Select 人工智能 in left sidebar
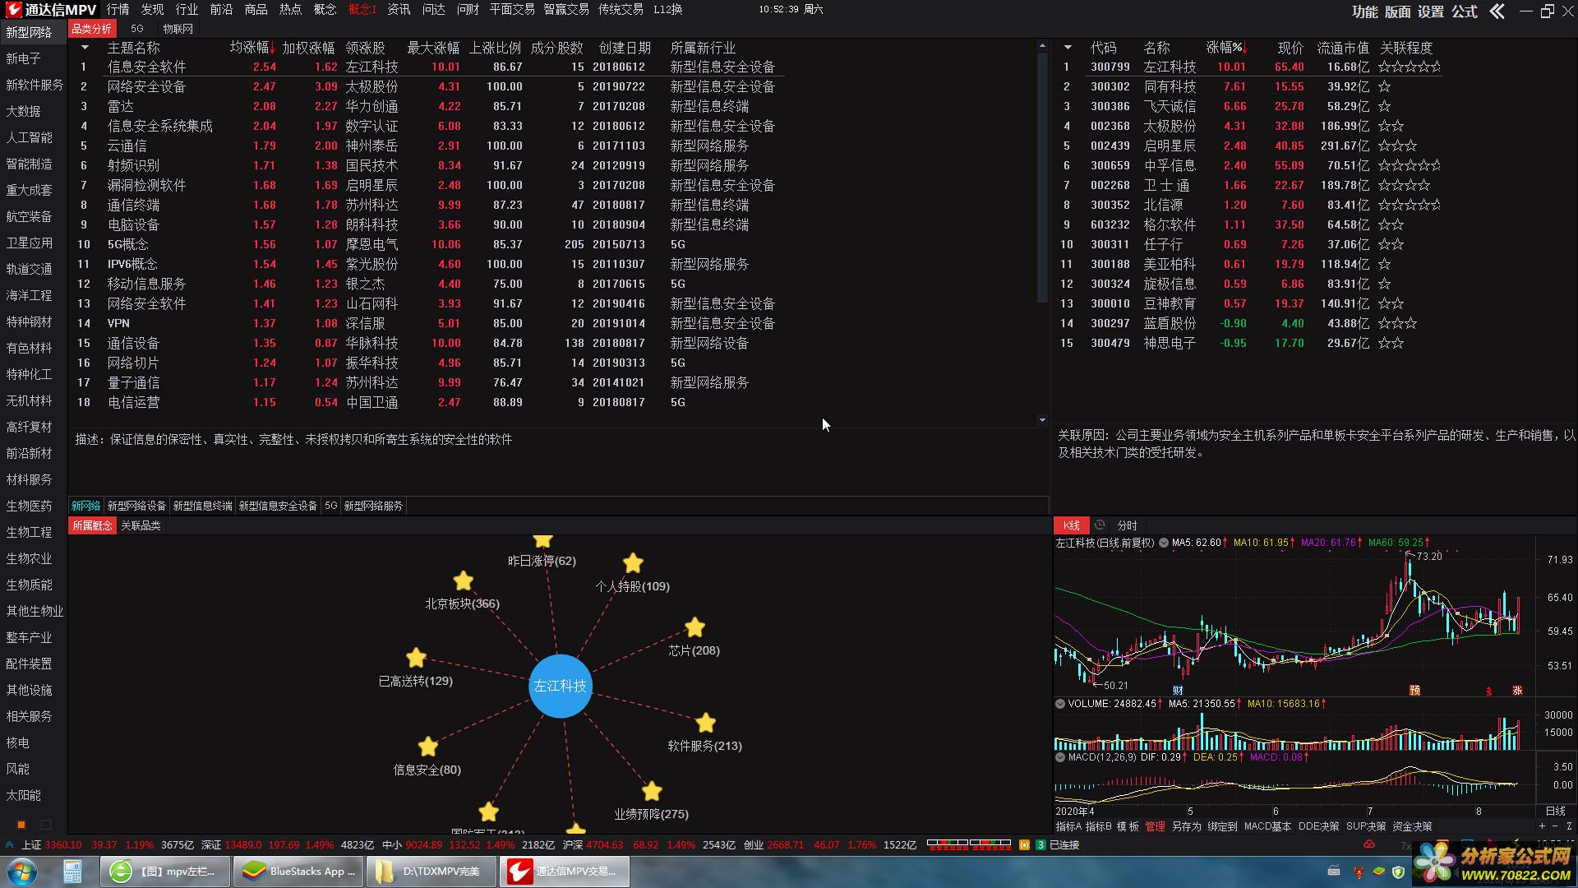 pos(30,137)
